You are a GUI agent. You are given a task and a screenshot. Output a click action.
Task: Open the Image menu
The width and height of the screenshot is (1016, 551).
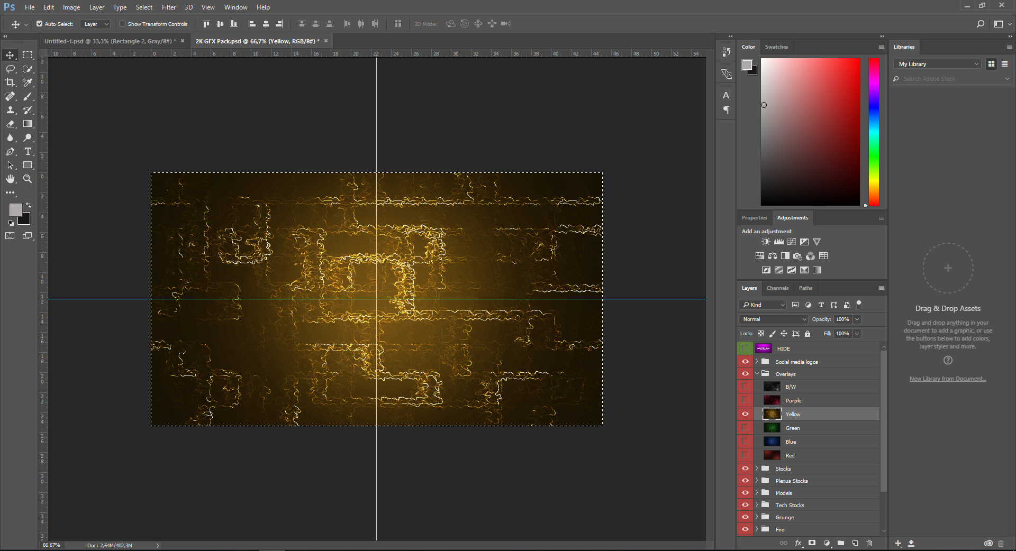[x=71, y=7]
